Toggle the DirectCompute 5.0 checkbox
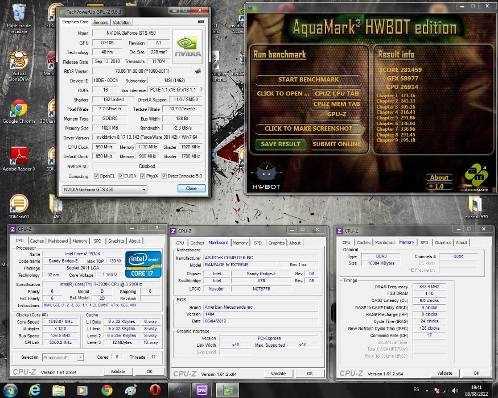This screenshot has height=398, width=498. (x=164, y=176)
